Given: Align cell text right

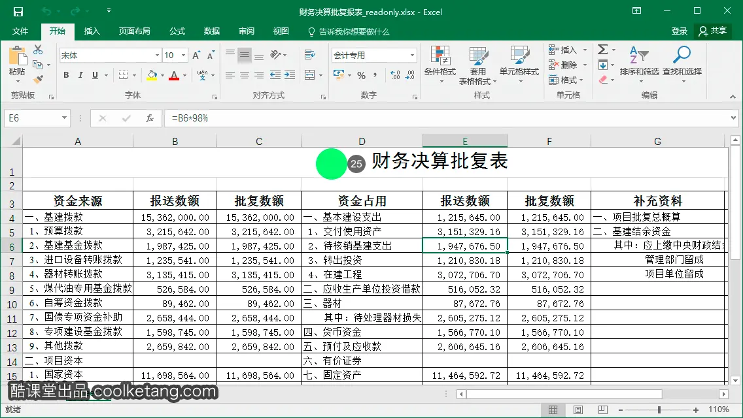Looking at the screenshot, I should [x=259, y=75].
